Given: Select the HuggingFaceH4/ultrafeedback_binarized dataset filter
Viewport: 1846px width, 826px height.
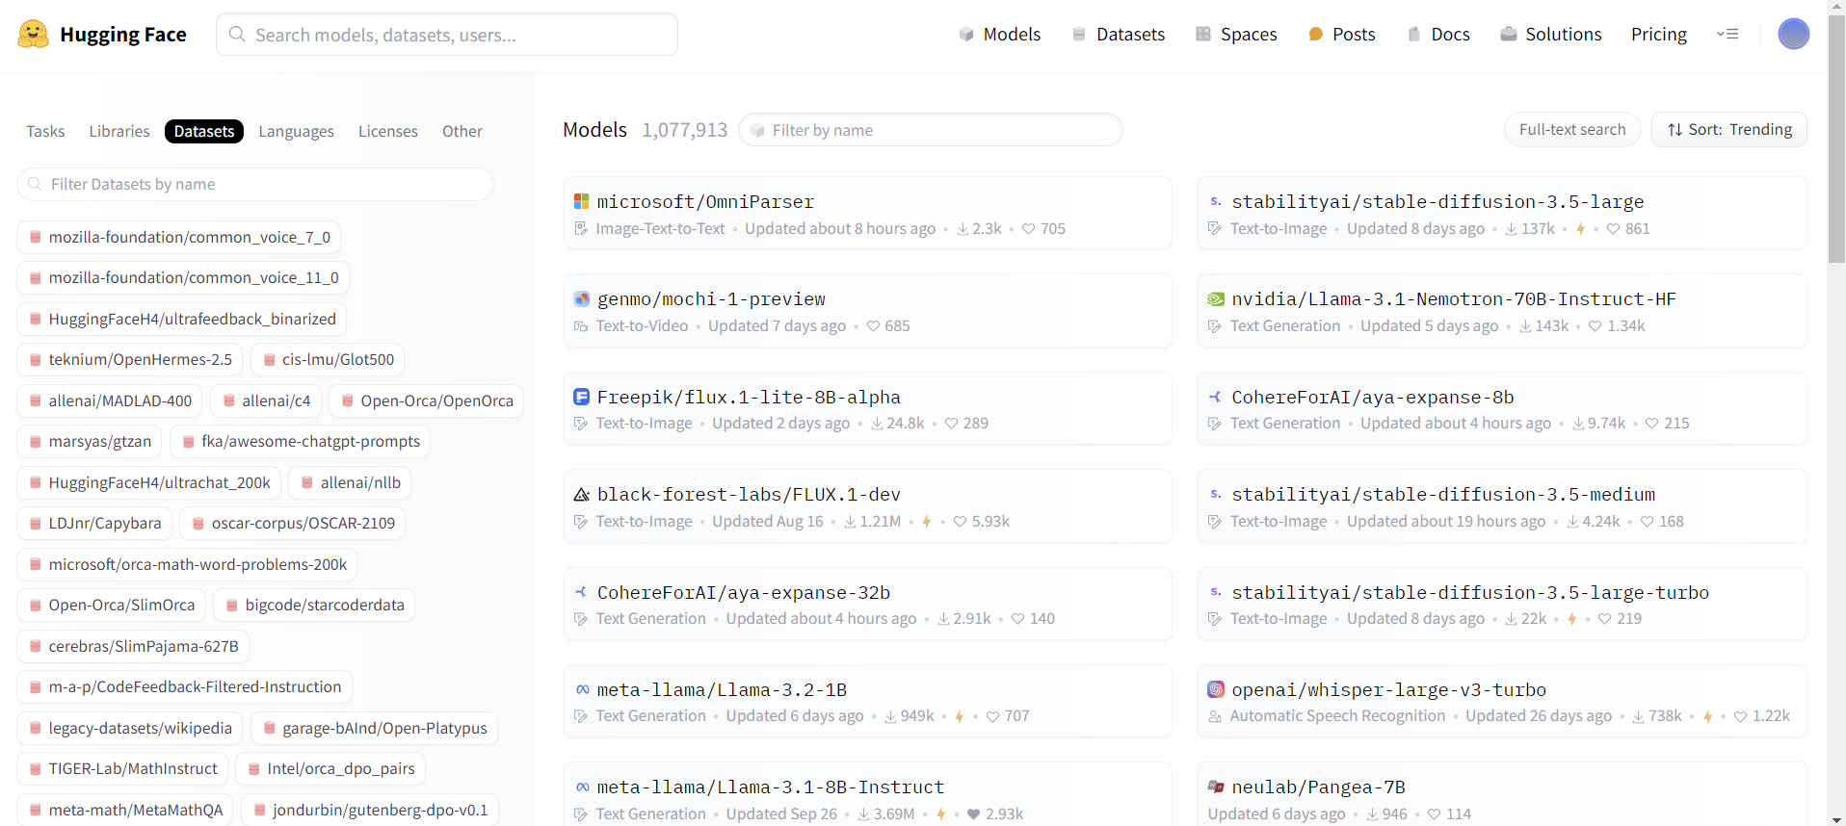Looking at the screenshot, I should [181, 319].
